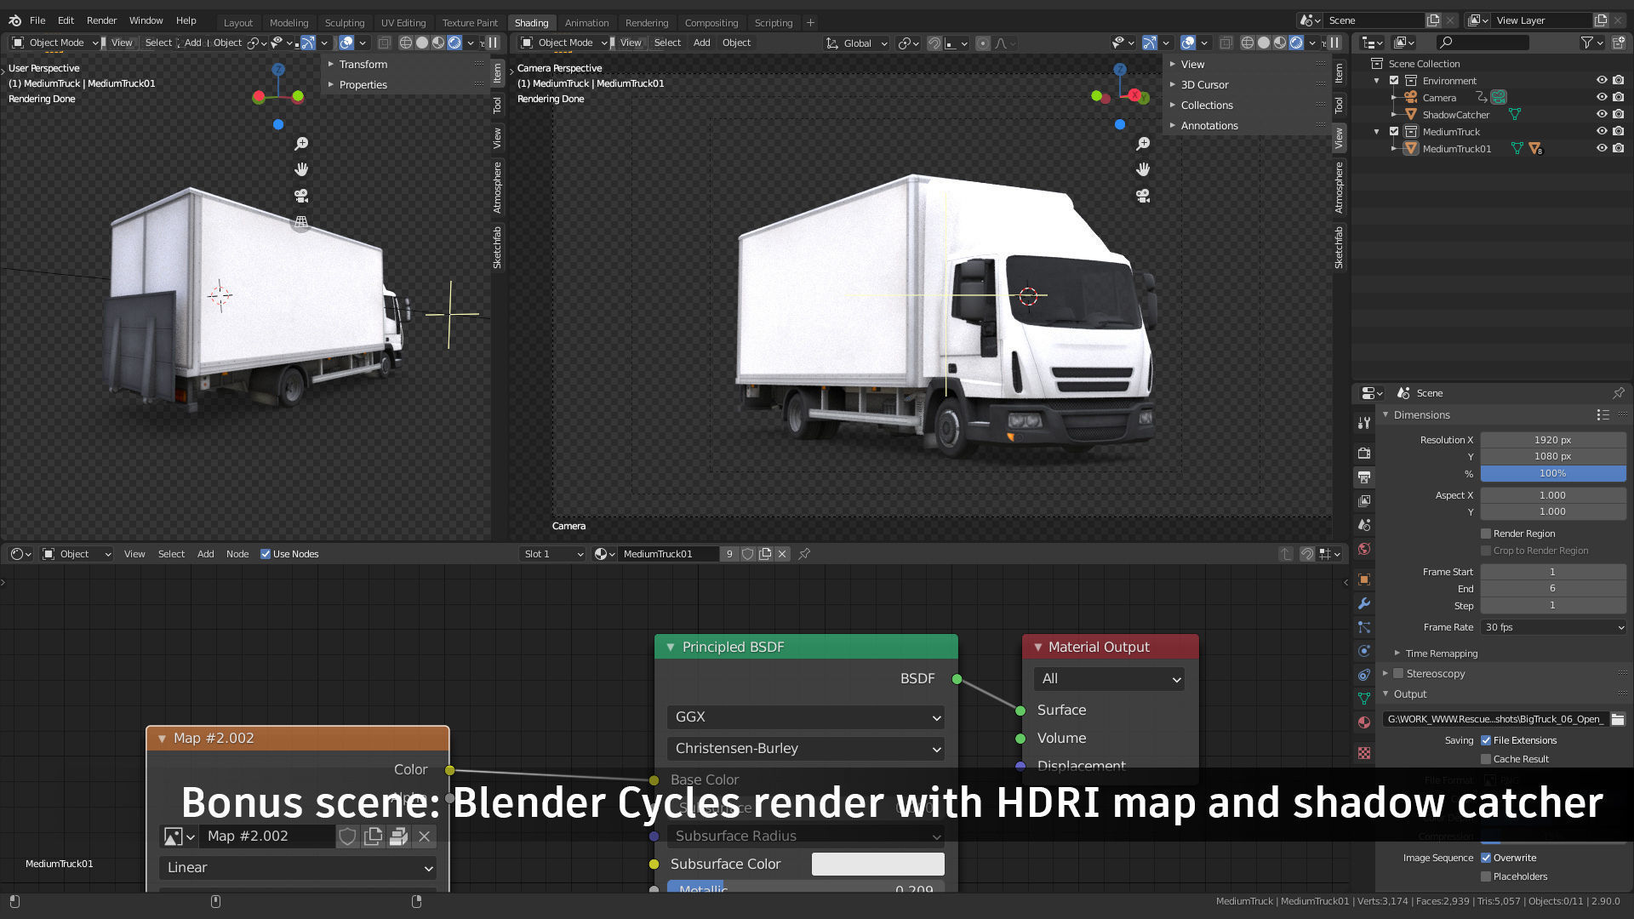Enable the Render Region checkbox

(x=1486, y=534)
